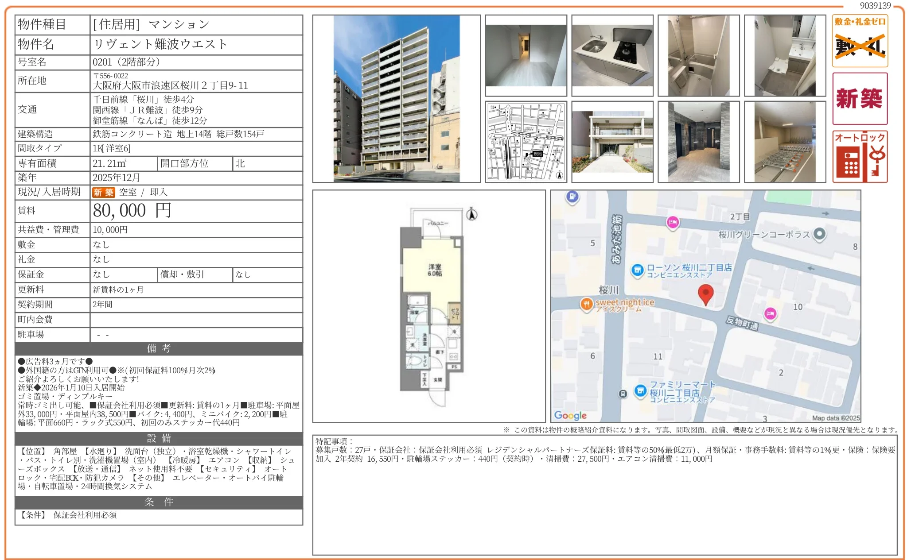Click the red location pin on map
The width and height of the screenshot is (911, 560).
coord(705,294)
